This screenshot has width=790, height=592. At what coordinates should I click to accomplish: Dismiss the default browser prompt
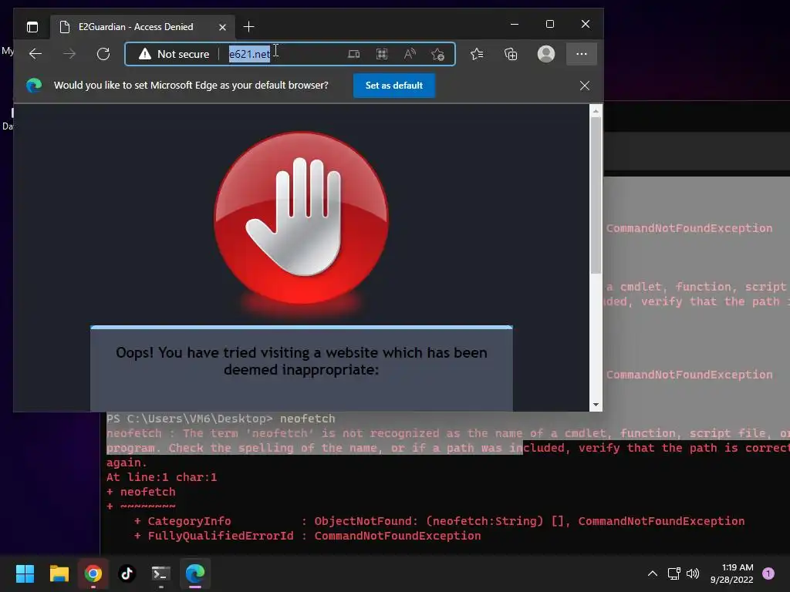585,86
